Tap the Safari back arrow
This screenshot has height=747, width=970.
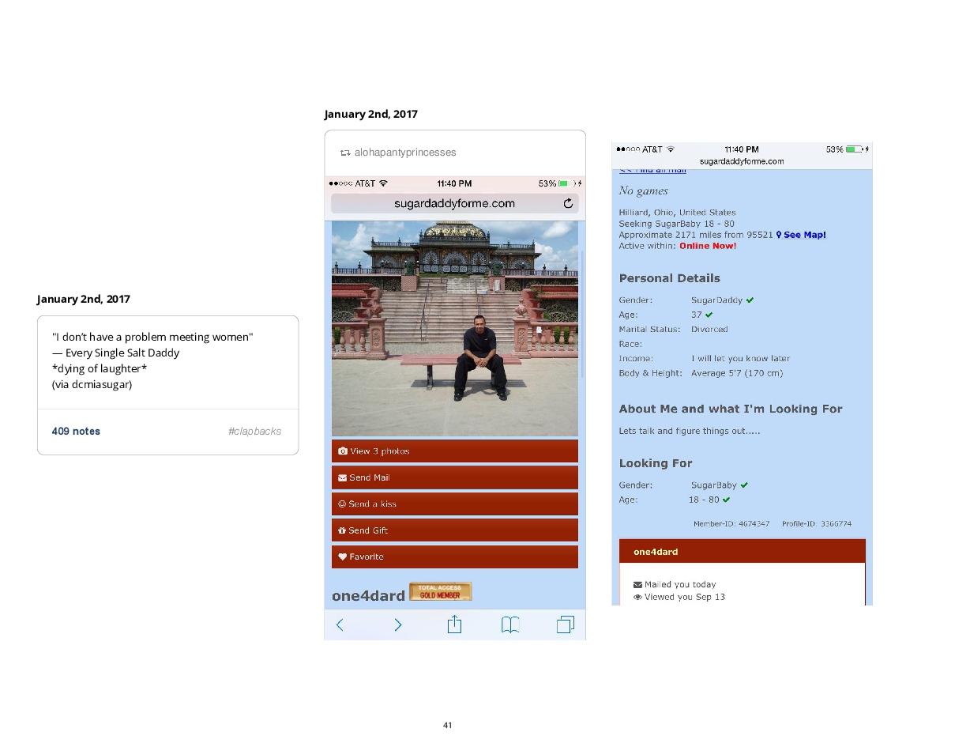click(340, 625)
